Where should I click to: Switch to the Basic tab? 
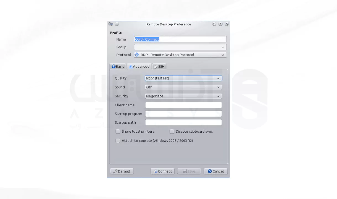point(118,67)
